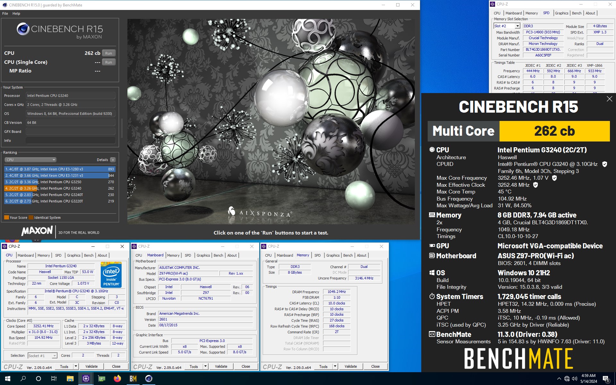The height and width of the screenshot is (385, 616).
Task: Switch to SPD tab in CPU-Z Memory window
Action: 318,255
